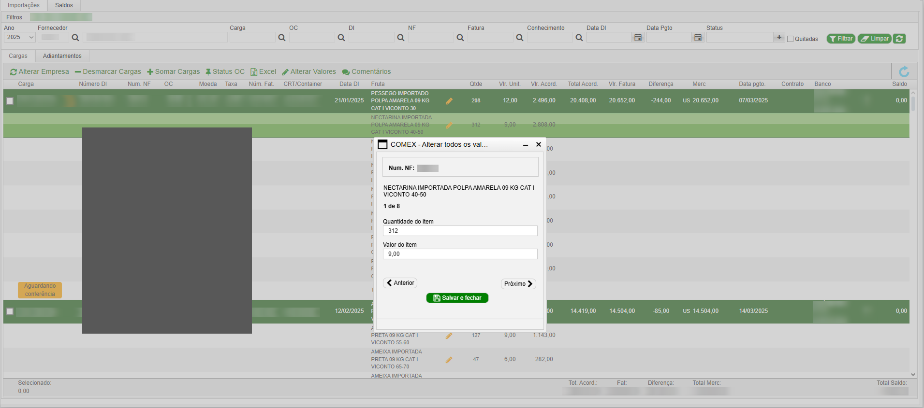
Task: Open the Data DI calendar picker
Action: [x=638, y=38]
